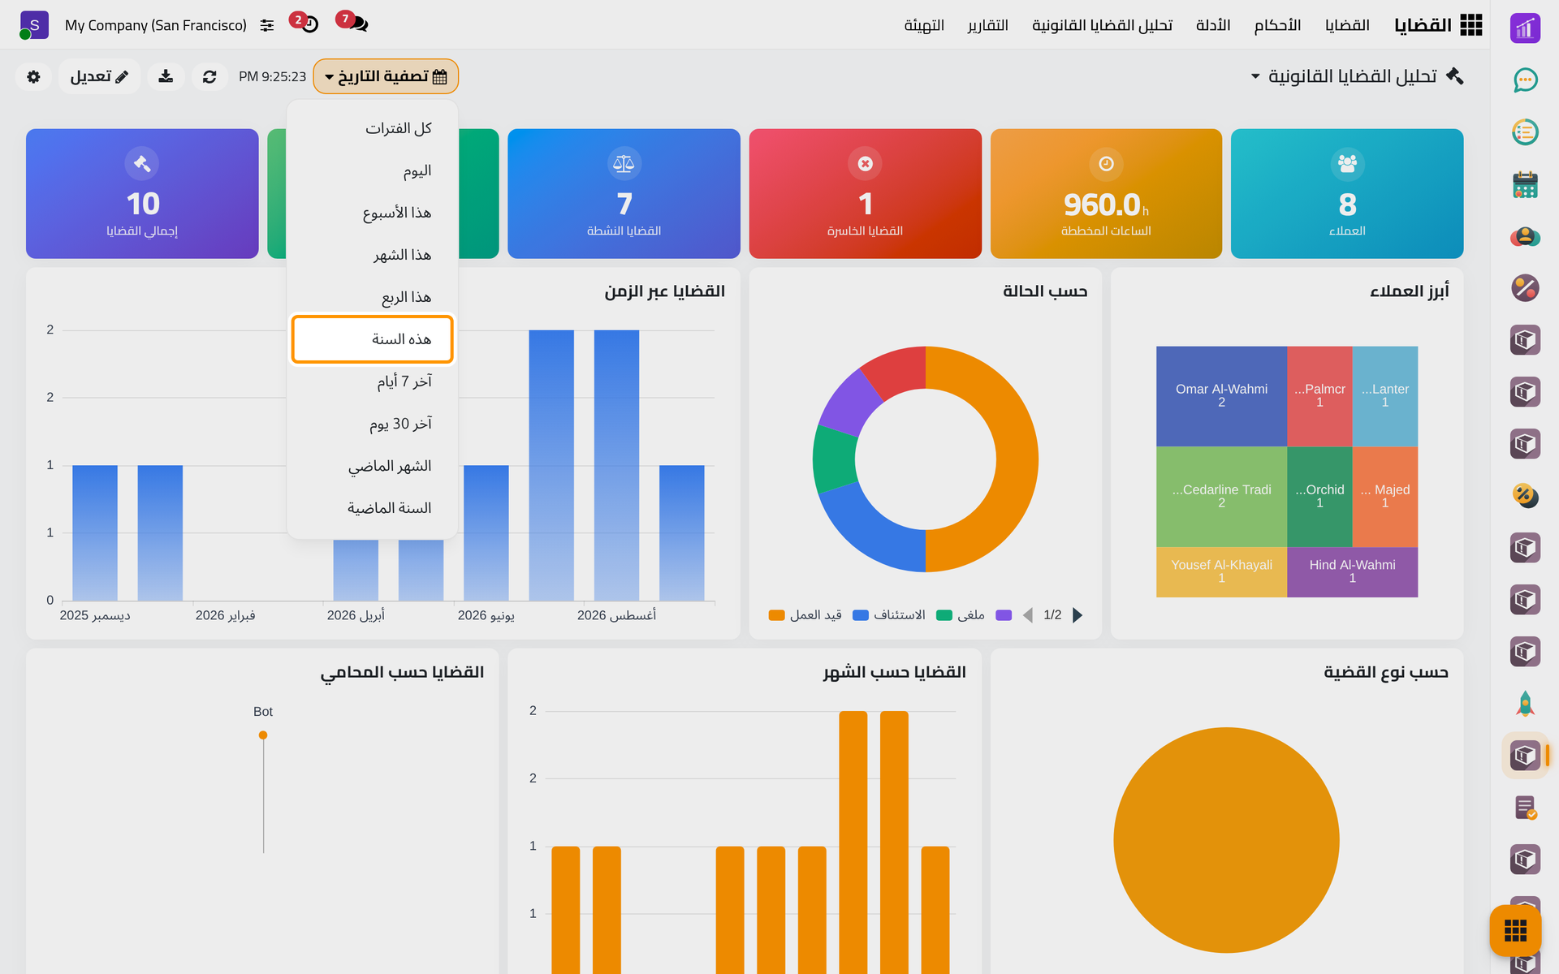Viewport: 1559px width, 974px height.
Task: Toggle ملغى legend swatch
Action: point(944,615)
